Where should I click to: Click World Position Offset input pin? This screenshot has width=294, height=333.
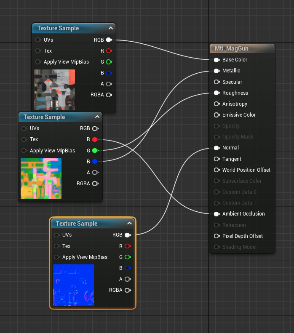[216, 170]
